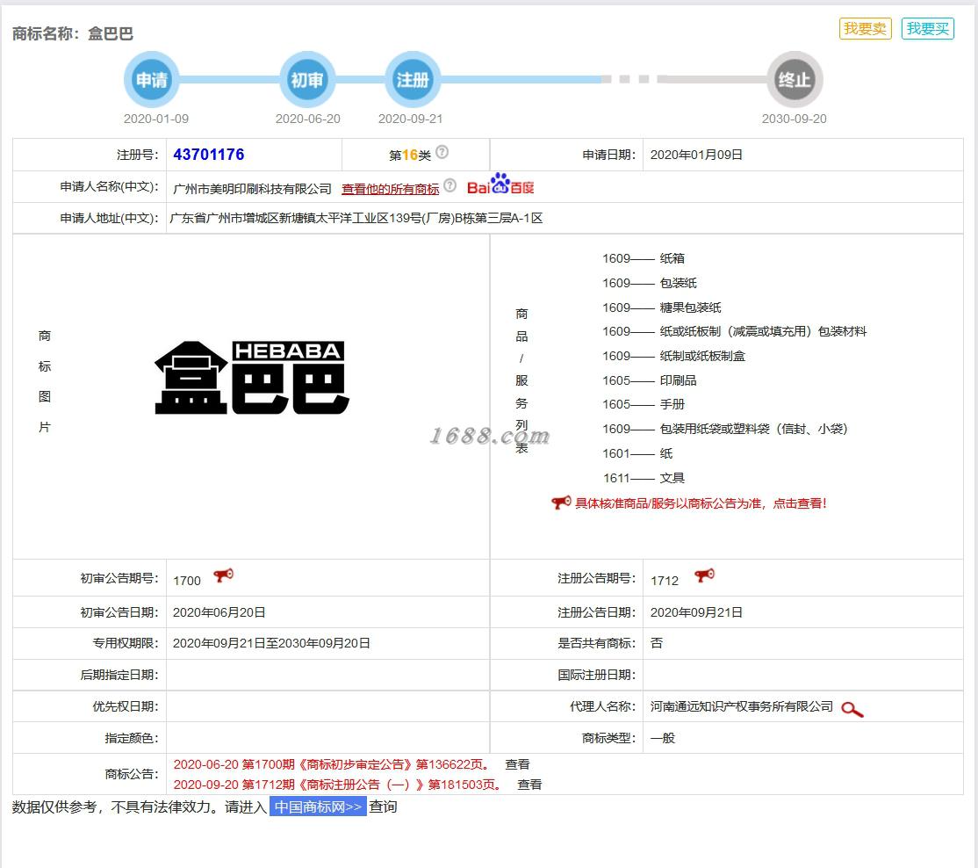
Task: Select goods item 包装用纸袋或塑料袋（信封、小袋）
Action: (x=725, y=429)
